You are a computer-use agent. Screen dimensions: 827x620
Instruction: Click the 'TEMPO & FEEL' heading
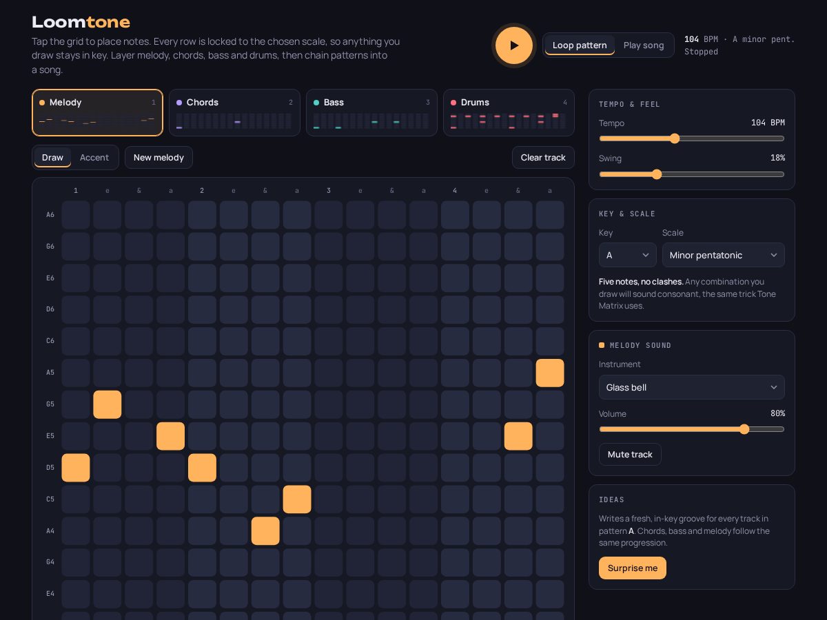(629, 104)
